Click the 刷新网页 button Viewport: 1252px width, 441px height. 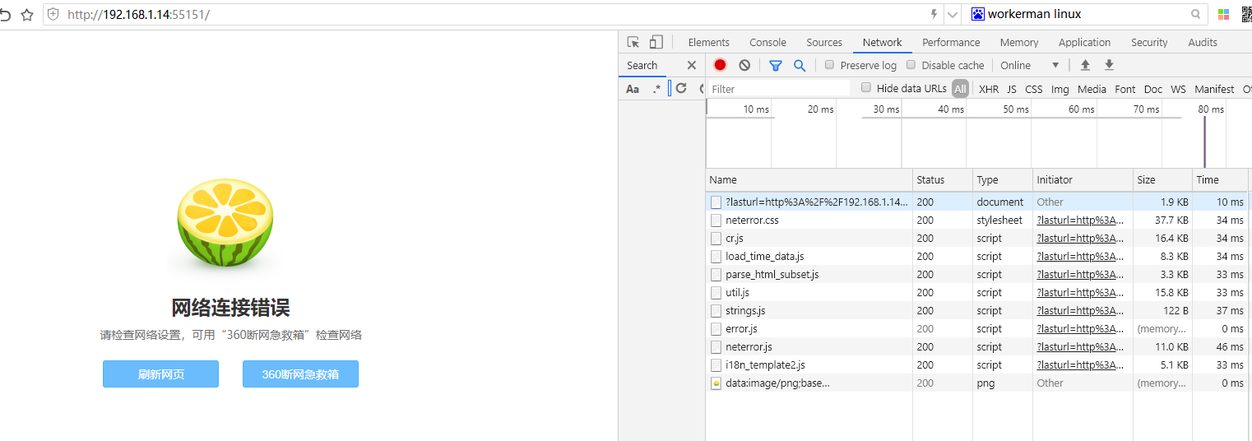[160, 374]
